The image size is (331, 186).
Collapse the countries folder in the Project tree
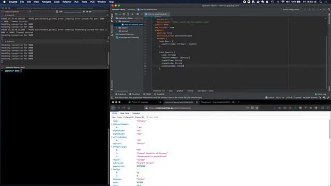point(116,21)
